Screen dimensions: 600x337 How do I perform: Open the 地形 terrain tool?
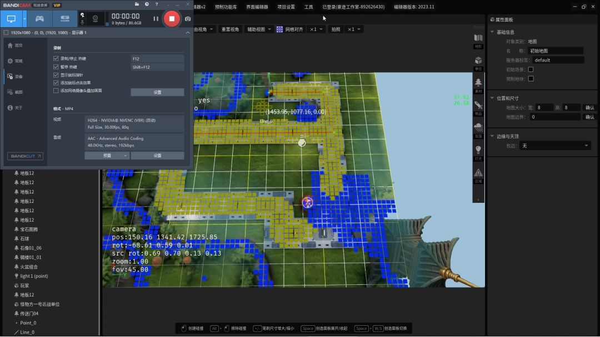coord(478,40)
